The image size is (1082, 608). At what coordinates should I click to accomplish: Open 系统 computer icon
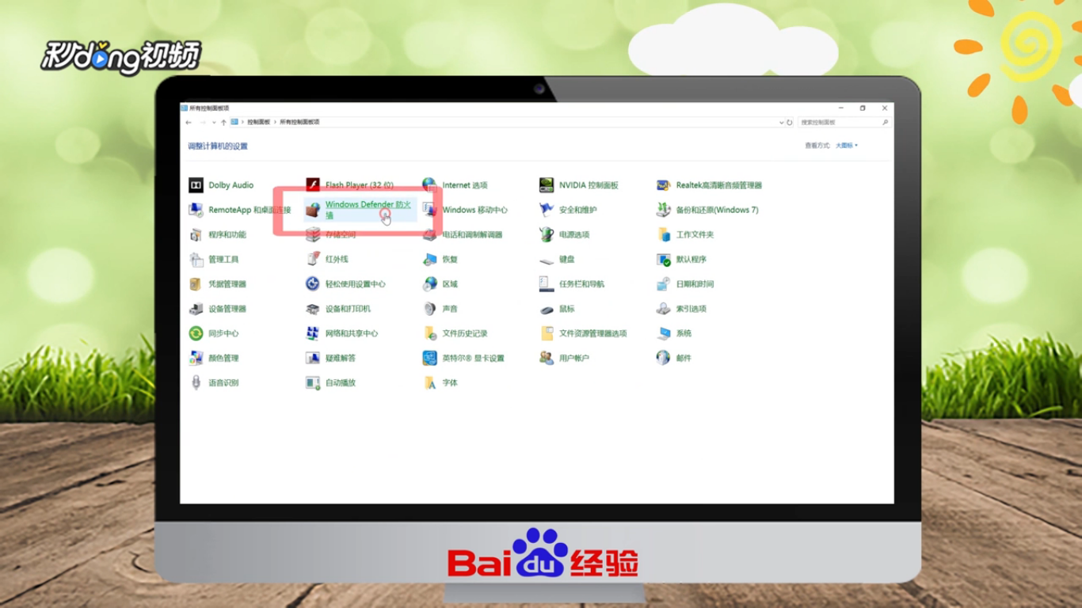[x=664, y=333]
